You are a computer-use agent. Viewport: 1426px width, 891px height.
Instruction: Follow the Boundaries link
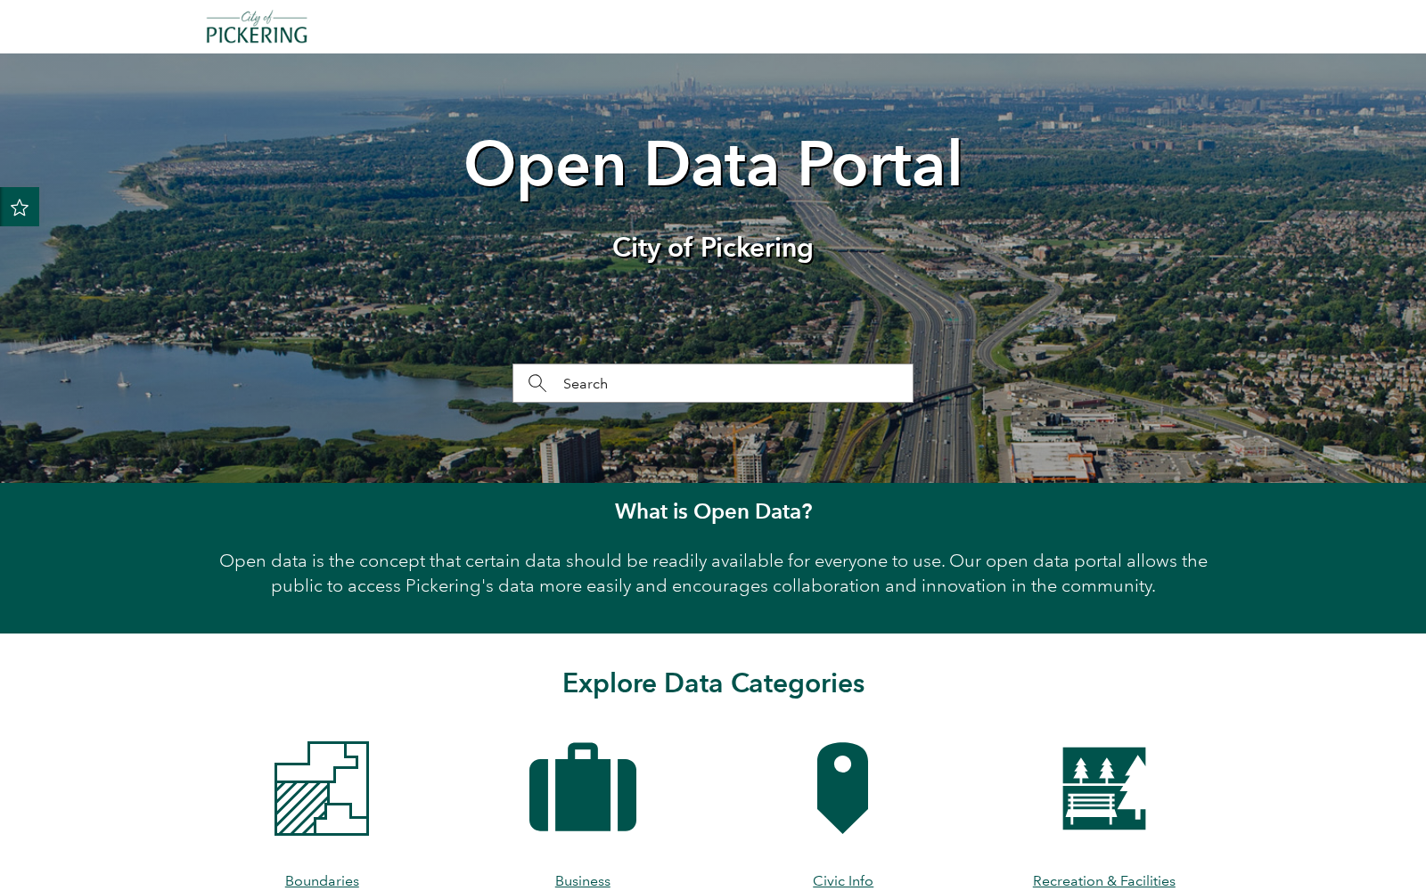322,880
